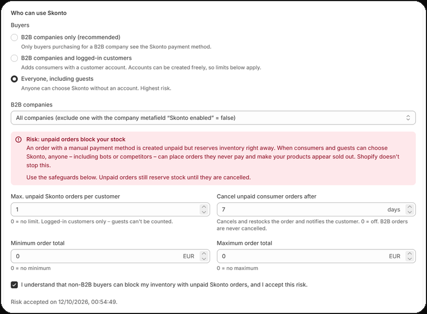Click EUR suffix in Maximum order total
Image resolution: width=427 pixels, height=314 pixels.
[x=395, y=257]
